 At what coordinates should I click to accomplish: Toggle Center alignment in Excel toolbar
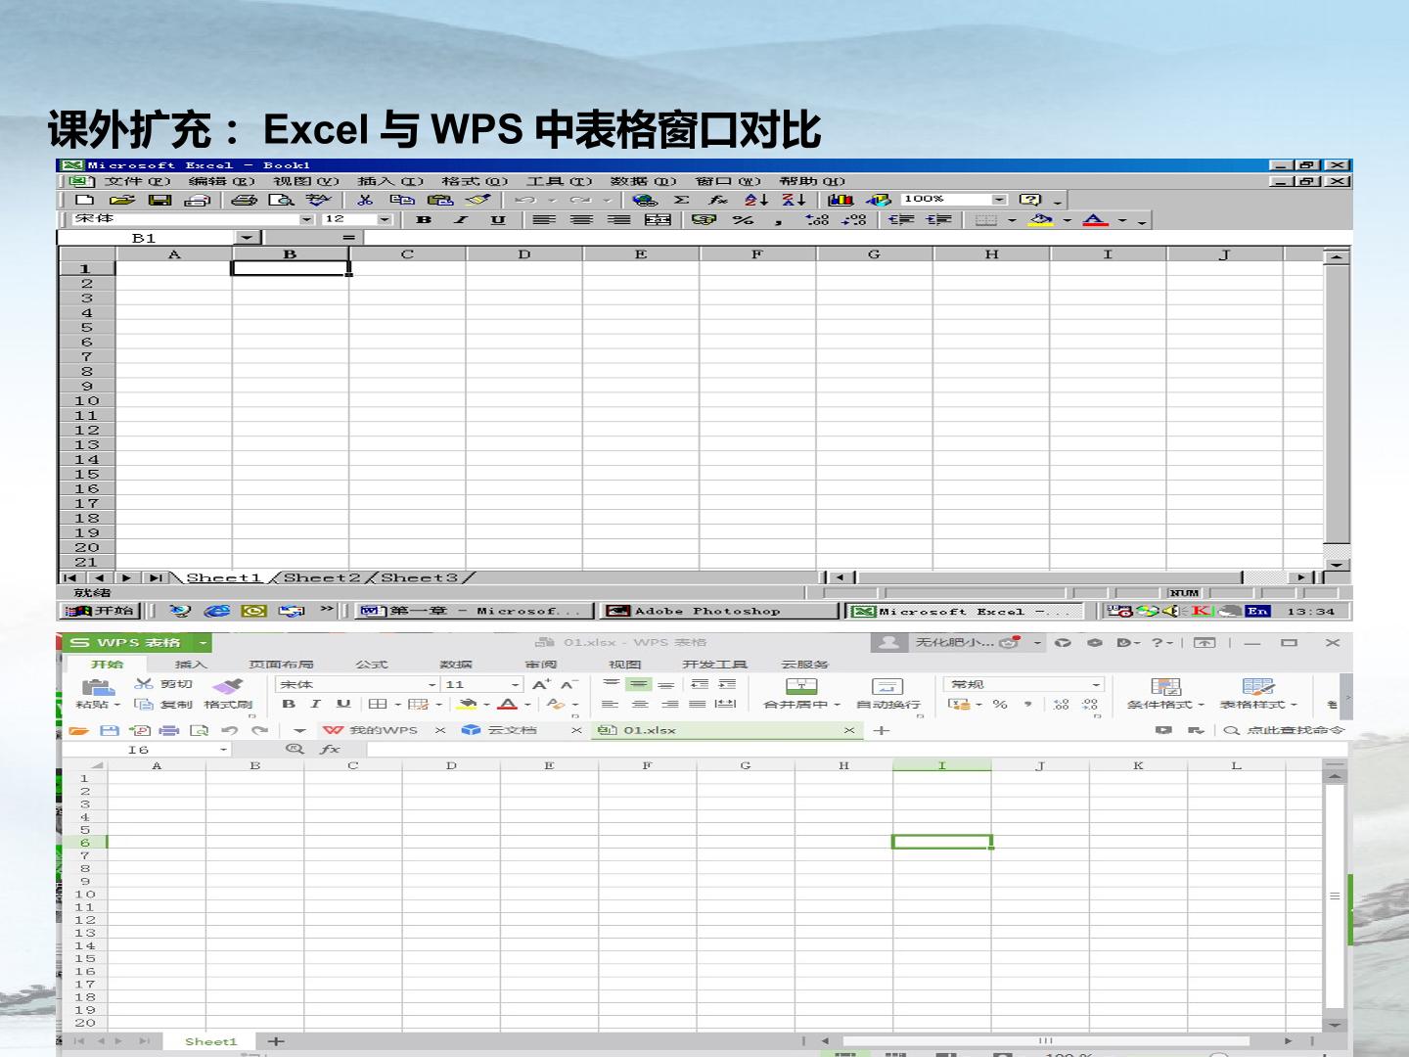(x=581, y=219)
